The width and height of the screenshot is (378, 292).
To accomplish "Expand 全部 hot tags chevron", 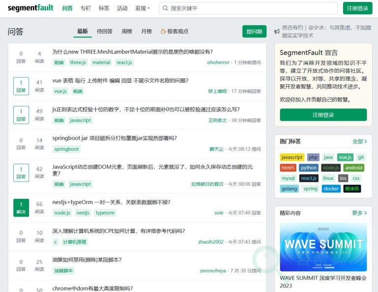I will coord(360,141).
